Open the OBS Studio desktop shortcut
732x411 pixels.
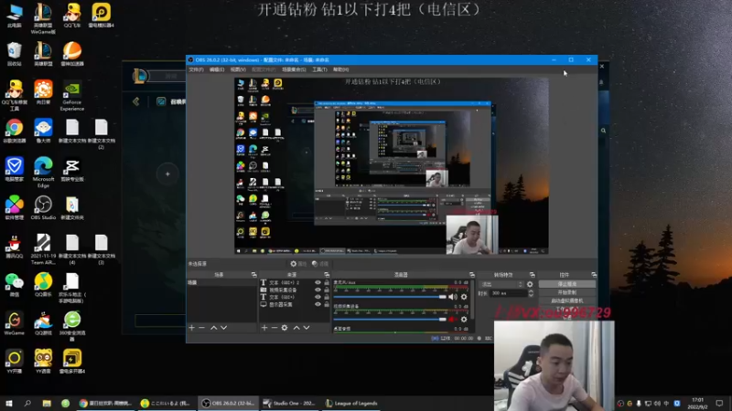(x=43, y=207)
